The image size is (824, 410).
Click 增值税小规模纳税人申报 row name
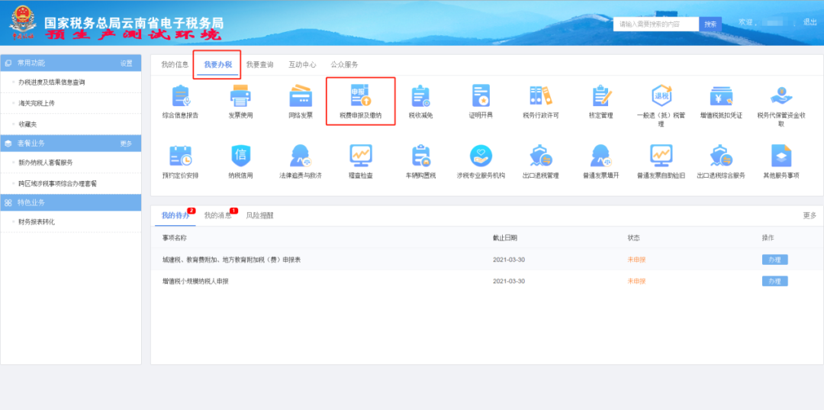(x=195, y=281)
